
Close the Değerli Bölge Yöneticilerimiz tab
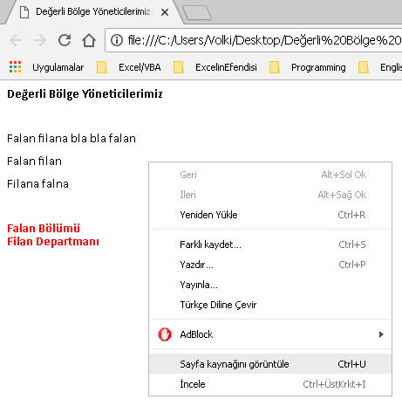pyautogui.click(x=165, y=12)
